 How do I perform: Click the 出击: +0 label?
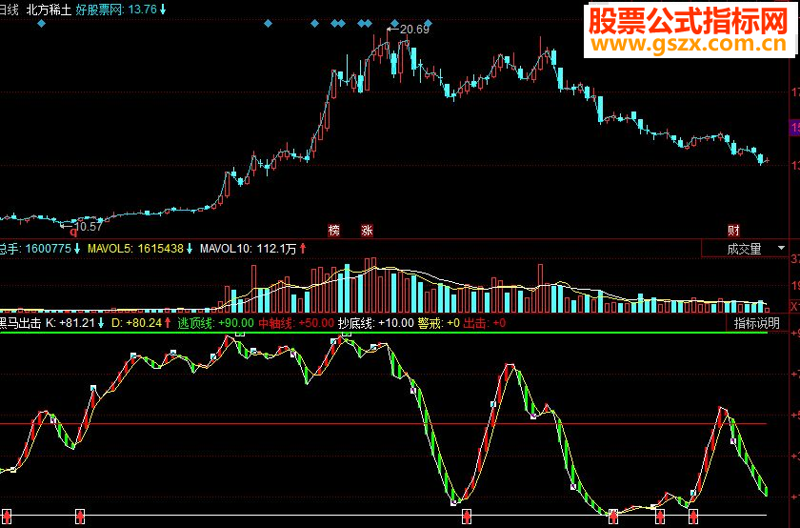[x=485, y=323]
